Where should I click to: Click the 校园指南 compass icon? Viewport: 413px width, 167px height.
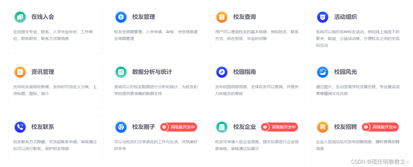tap(222, 72)
